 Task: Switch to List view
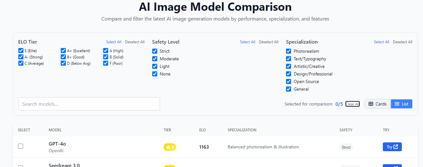401,104
